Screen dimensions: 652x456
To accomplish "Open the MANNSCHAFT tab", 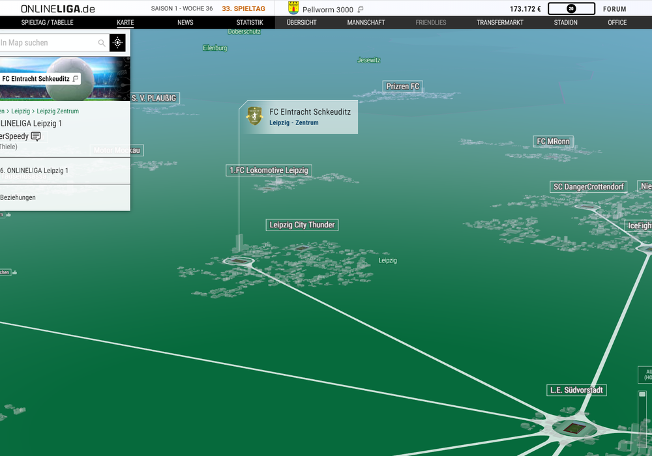I will point(366,22).
